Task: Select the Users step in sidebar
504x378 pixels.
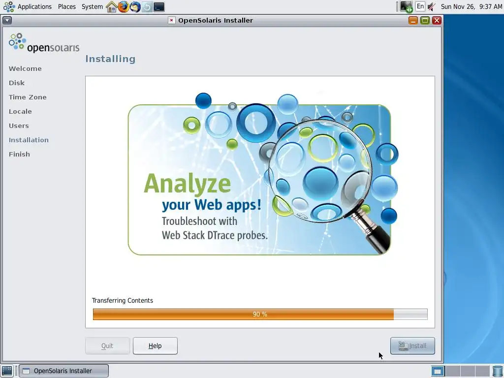Action: [x=19, y=126]
